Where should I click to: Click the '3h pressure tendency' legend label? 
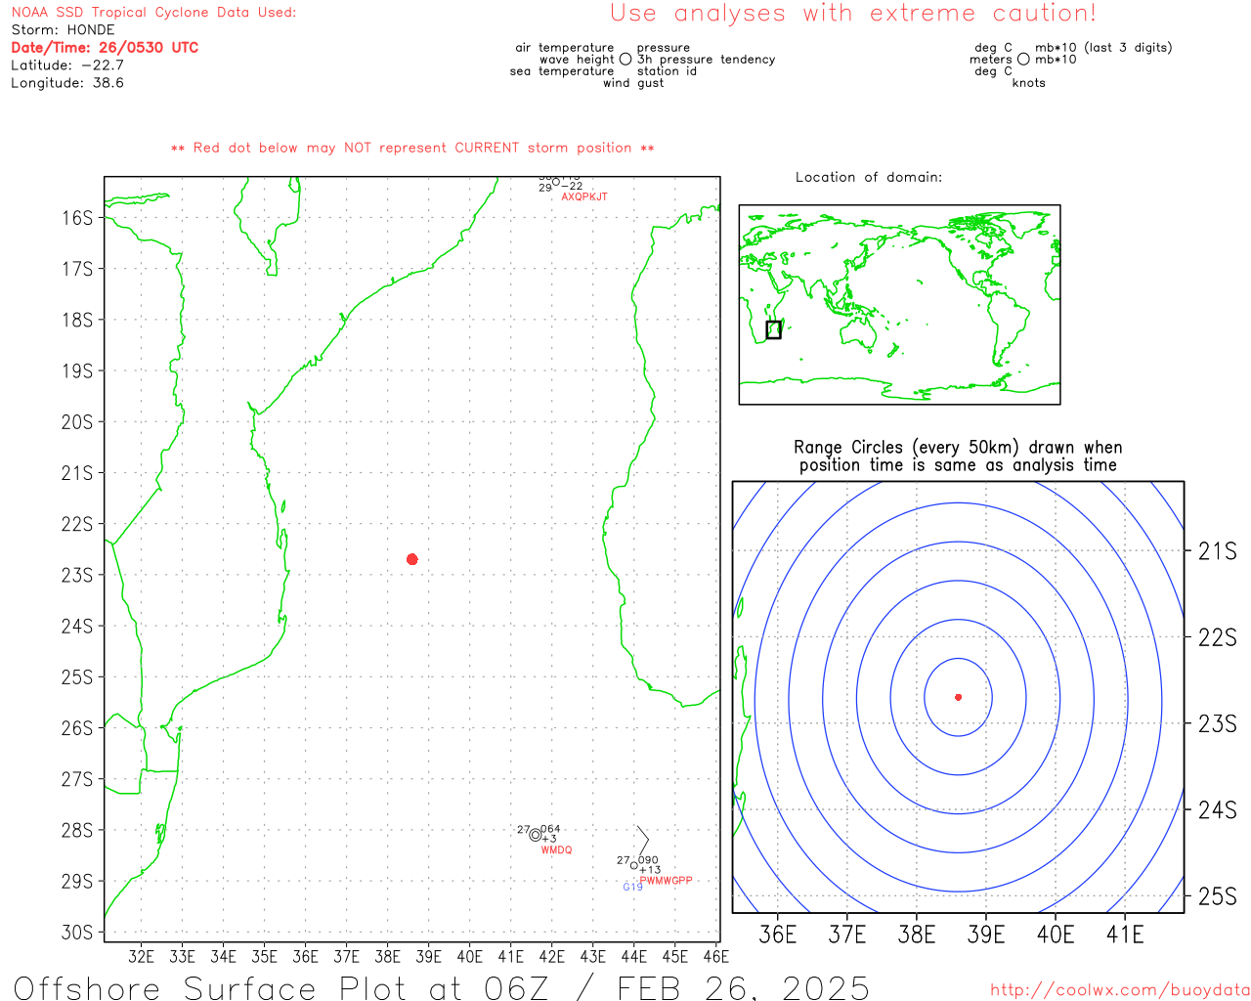[706, 60]
